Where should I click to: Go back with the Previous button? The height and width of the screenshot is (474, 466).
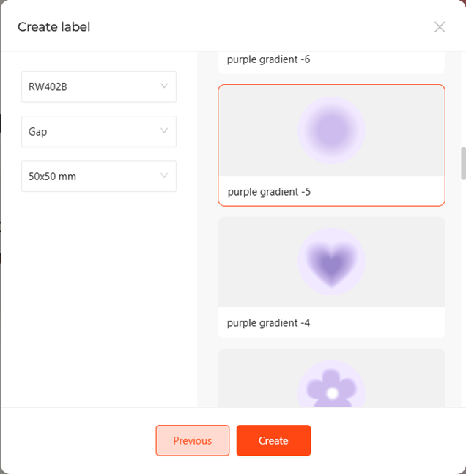pyautogui.click(x=193, y=440)
